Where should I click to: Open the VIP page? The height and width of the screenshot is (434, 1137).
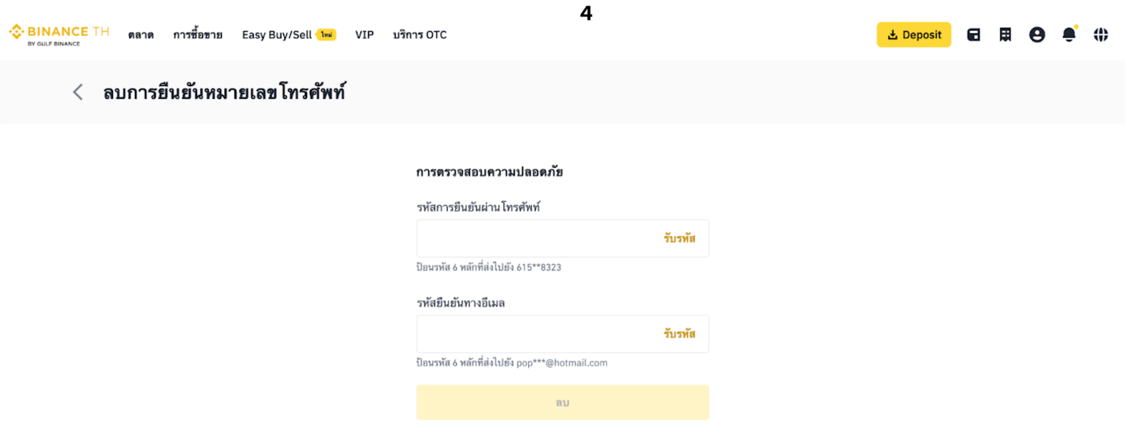click(x=365, y=35)
